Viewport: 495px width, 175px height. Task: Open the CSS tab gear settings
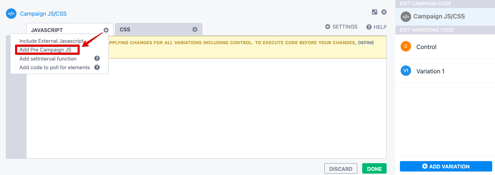click(195, 30)
